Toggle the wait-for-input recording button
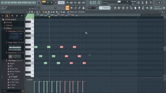The height and width of the screenshot is (93, 166). click(x=71, y=3)
